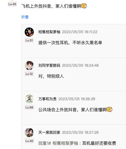This screenshot has width=126, height=149.
Task: Select the comment text 对，特别烦人
Action: (x=51, y=76)
